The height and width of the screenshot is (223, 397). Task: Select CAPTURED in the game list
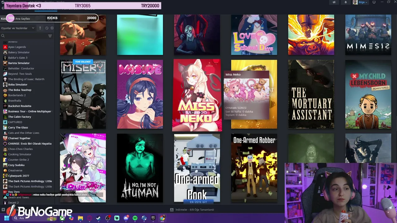coord(15,122)
